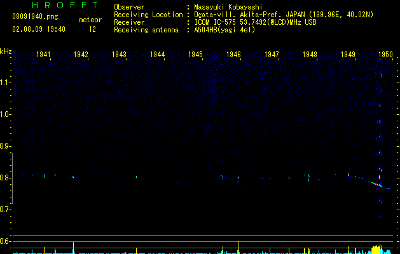Click the 0.6 kHz axis label

tap(5, 241)
